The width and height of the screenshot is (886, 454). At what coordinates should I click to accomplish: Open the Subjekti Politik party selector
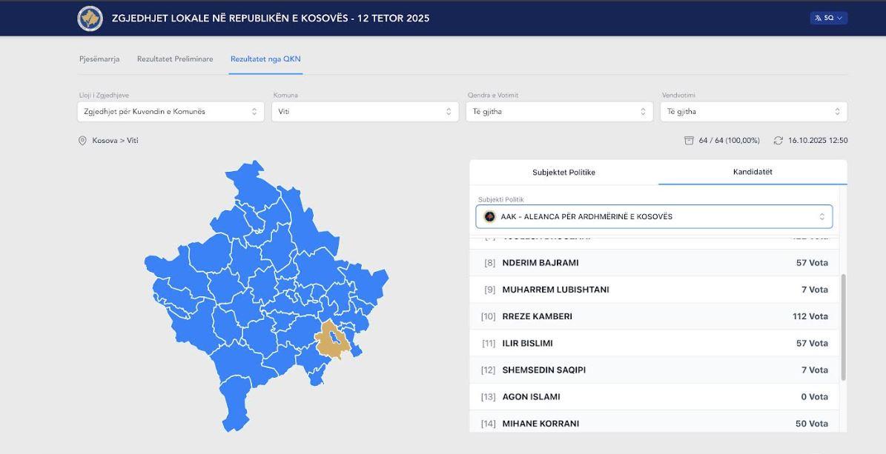click(654, 217)
